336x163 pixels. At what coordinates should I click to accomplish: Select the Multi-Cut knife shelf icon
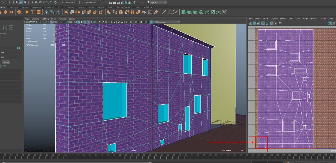(x=164, y=12)
